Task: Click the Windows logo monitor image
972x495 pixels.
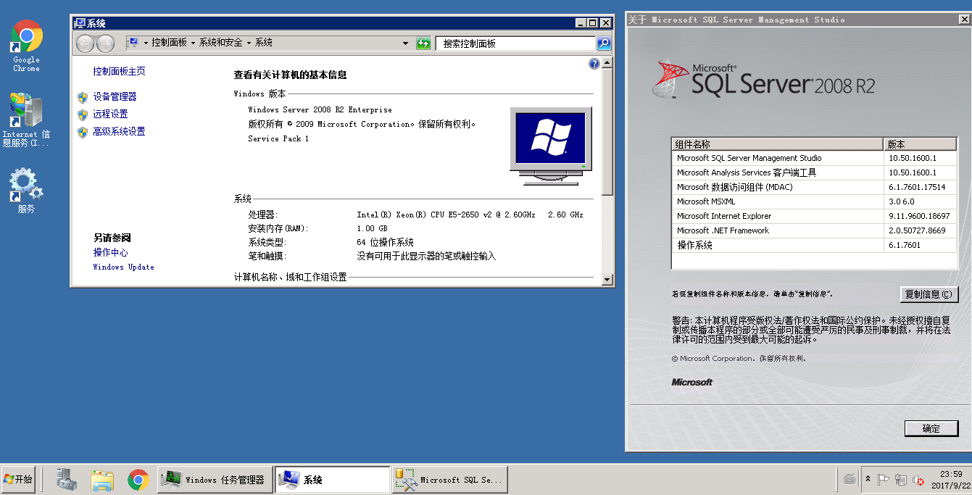Action: click(x=551, y=147)
